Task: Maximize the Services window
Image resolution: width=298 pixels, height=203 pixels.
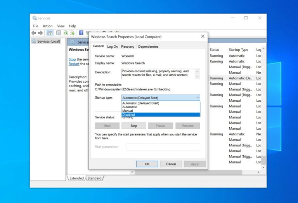Action: tap(246, 18)
